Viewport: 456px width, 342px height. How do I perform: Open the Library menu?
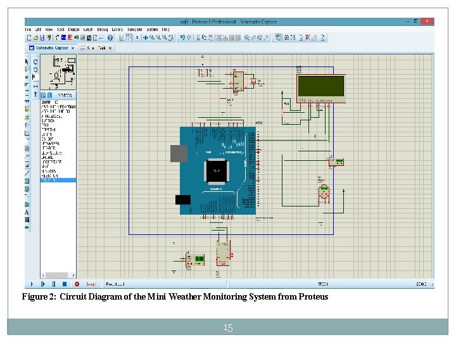click(x=117, y=29)
